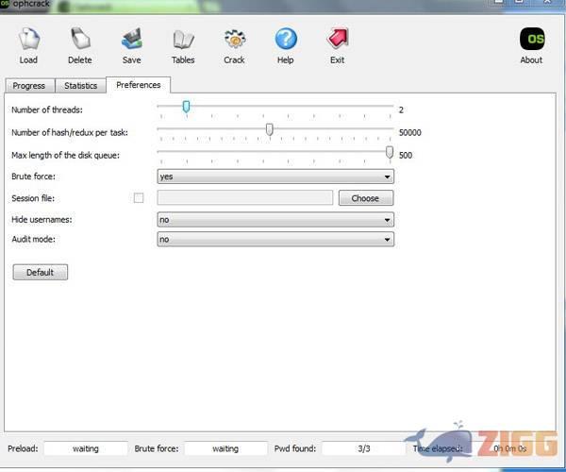Click the hash/redux per task slider handle

(x=270, y=129)
